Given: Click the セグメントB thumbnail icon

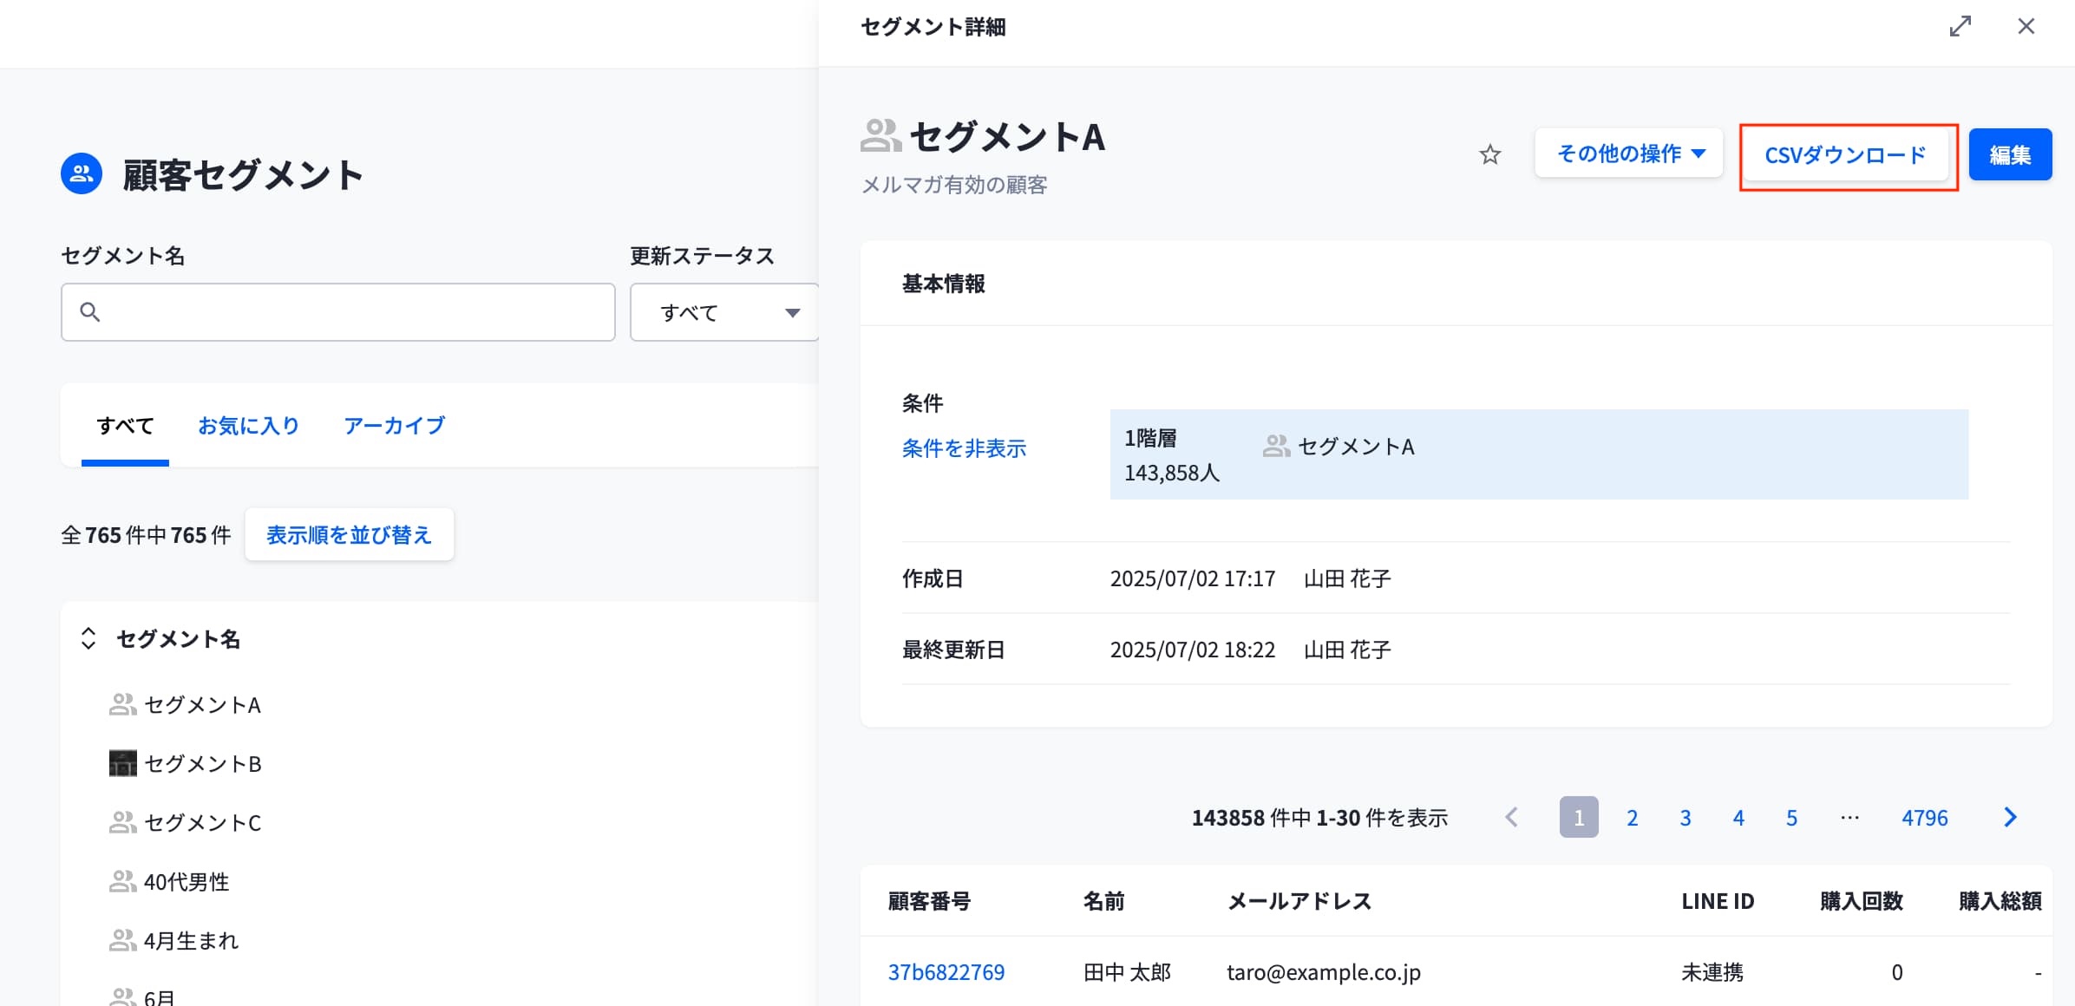Looking at the screenshot, I should [x=122, y=763].
